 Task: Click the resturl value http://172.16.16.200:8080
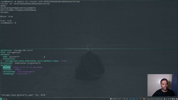pos(28,67)
